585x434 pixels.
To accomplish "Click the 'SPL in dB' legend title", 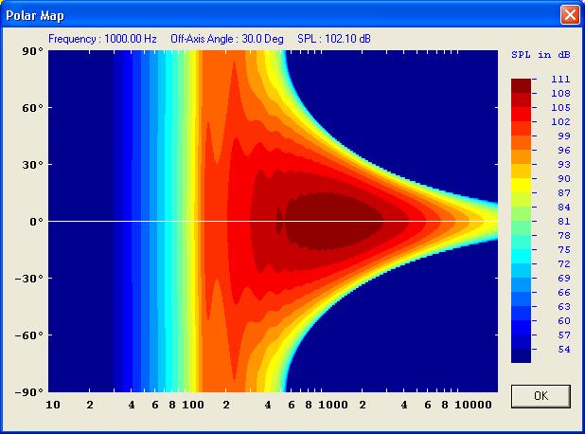I will [541, 55].
